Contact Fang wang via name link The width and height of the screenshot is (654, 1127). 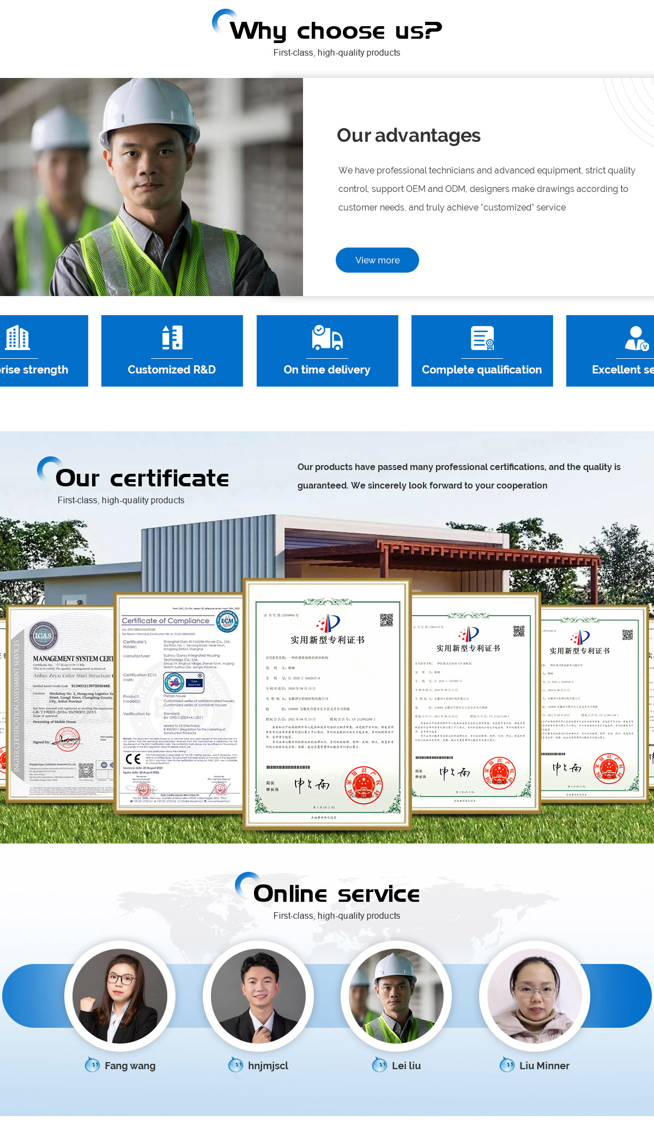coord(130,1065)
